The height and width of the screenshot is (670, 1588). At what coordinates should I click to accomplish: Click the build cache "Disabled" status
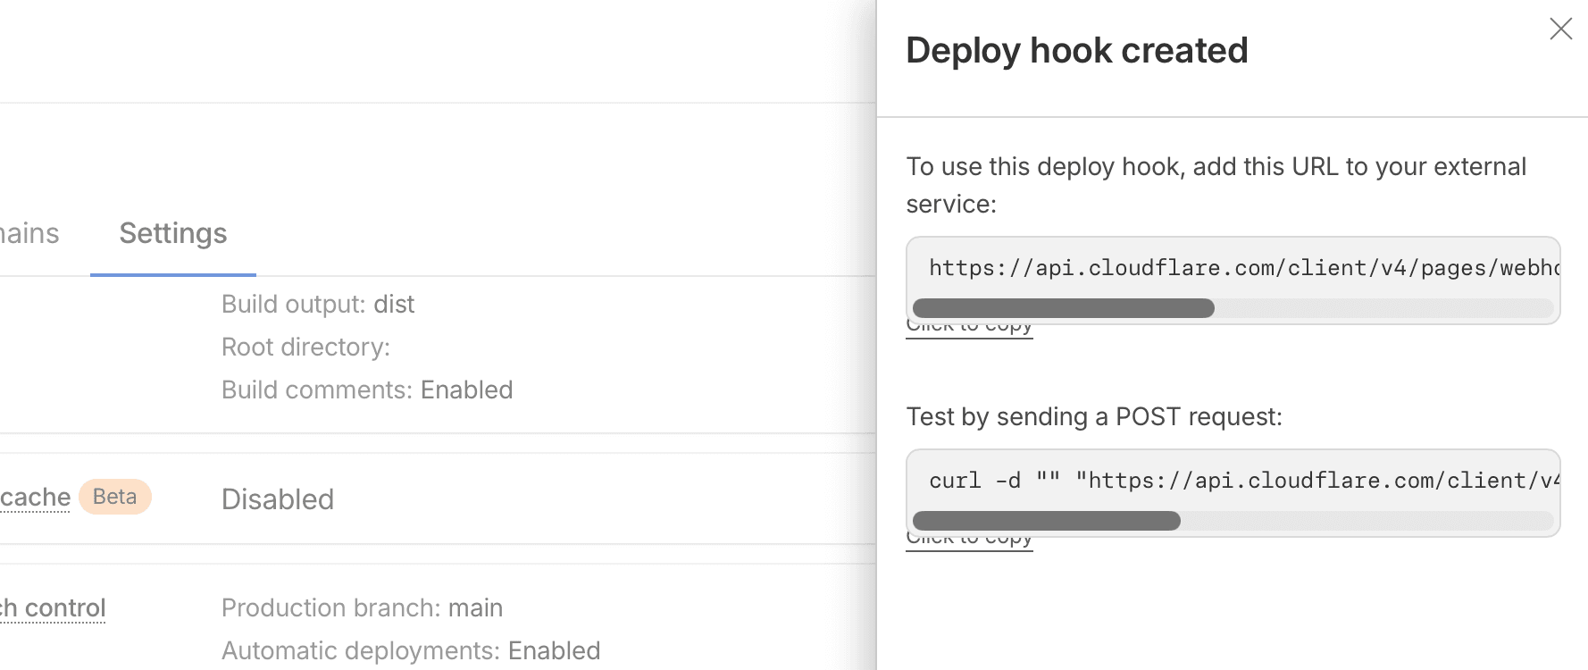277,499
